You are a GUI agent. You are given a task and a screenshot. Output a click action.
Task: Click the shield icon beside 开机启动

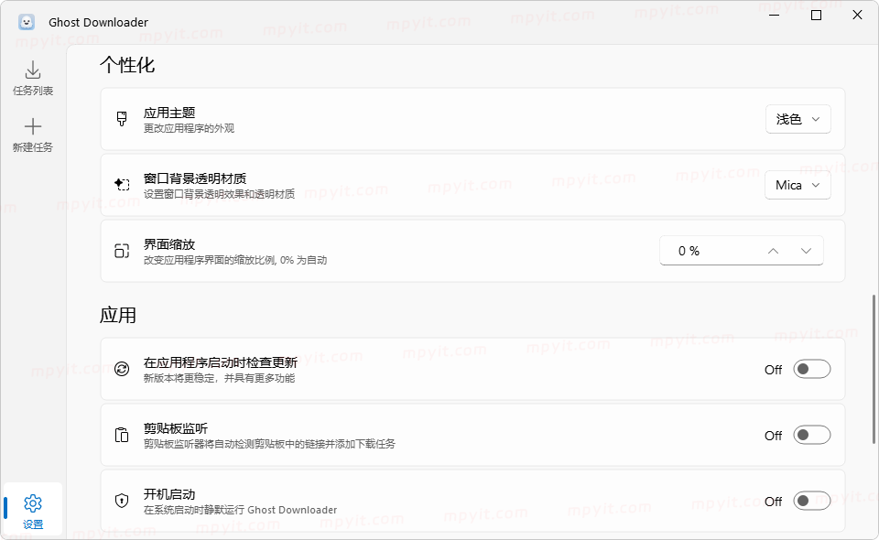[122, 501]
